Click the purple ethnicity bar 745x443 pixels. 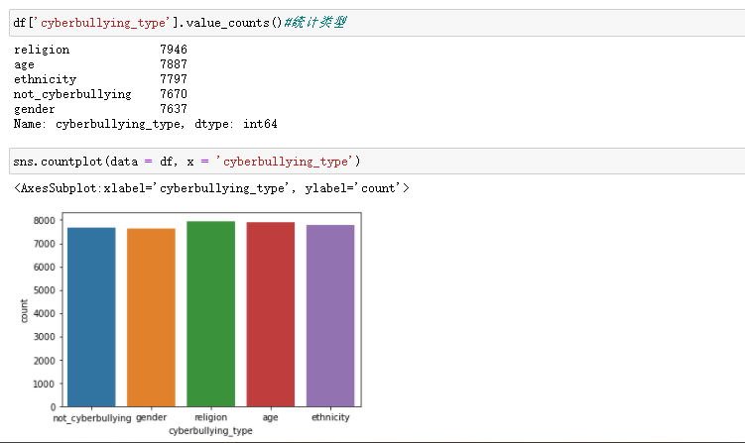[330, 316]
